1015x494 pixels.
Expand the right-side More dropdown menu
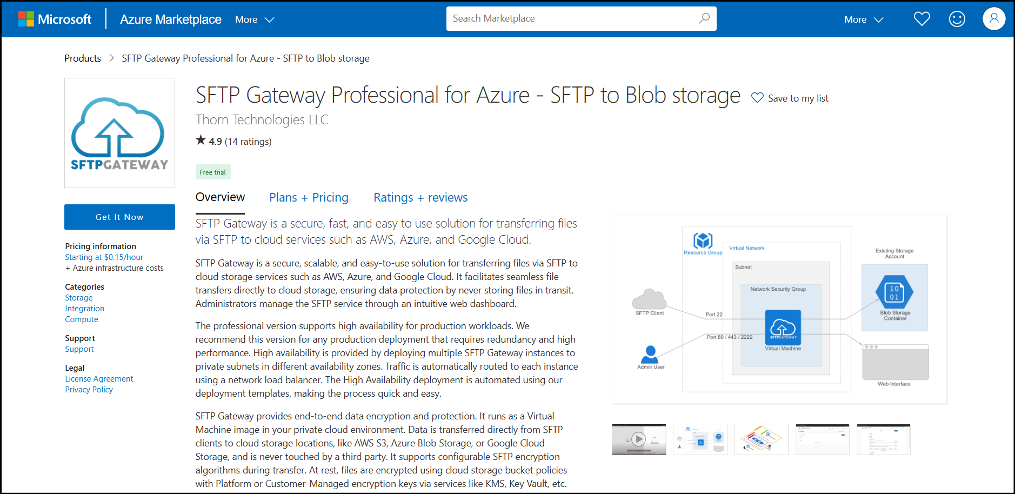point(863,19)
